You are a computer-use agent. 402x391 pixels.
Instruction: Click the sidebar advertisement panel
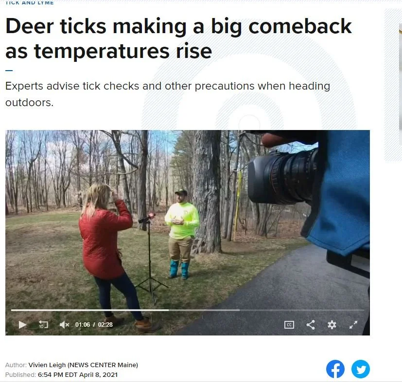tap(393, 85)
